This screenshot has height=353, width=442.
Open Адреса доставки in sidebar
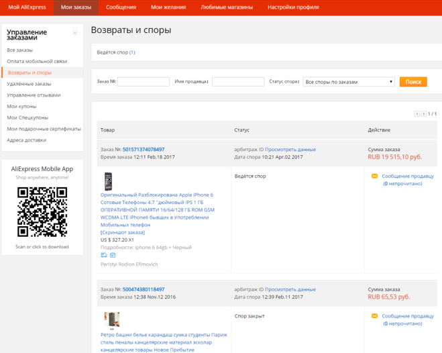click(x=27, y=140)
